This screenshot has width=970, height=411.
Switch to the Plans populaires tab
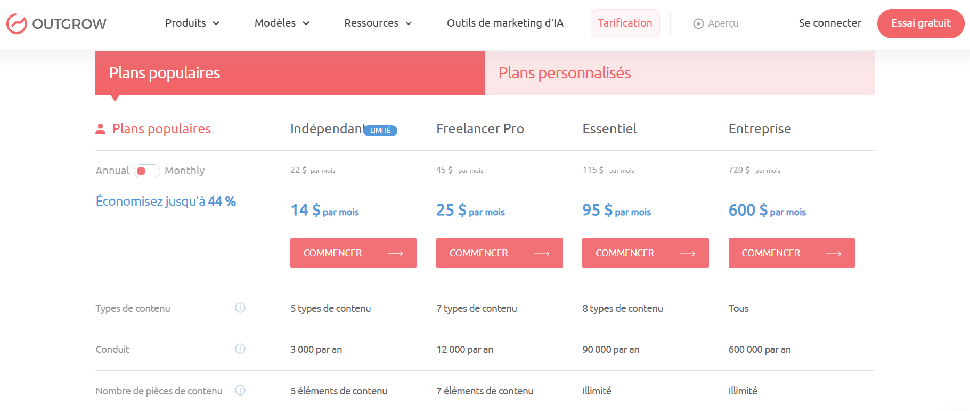tap(290, 73)
